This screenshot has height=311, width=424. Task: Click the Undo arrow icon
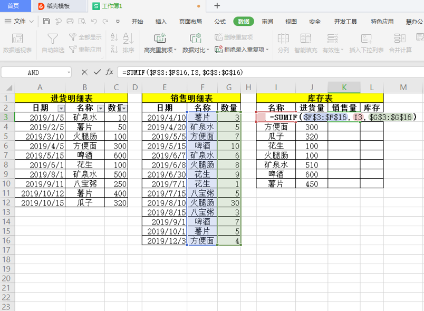tap(94, 21)
